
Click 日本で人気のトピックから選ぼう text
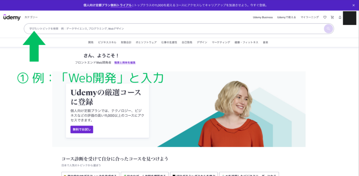pos(81,165)
